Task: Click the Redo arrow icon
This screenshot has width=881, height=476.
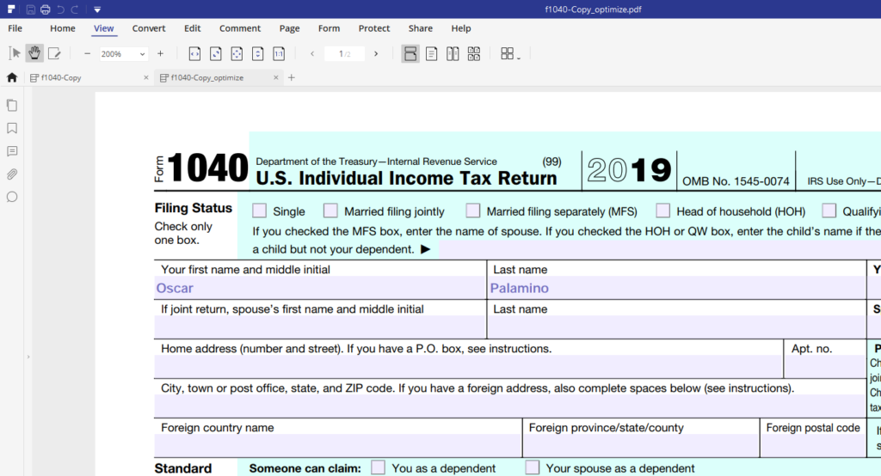Action: [75, 9]
